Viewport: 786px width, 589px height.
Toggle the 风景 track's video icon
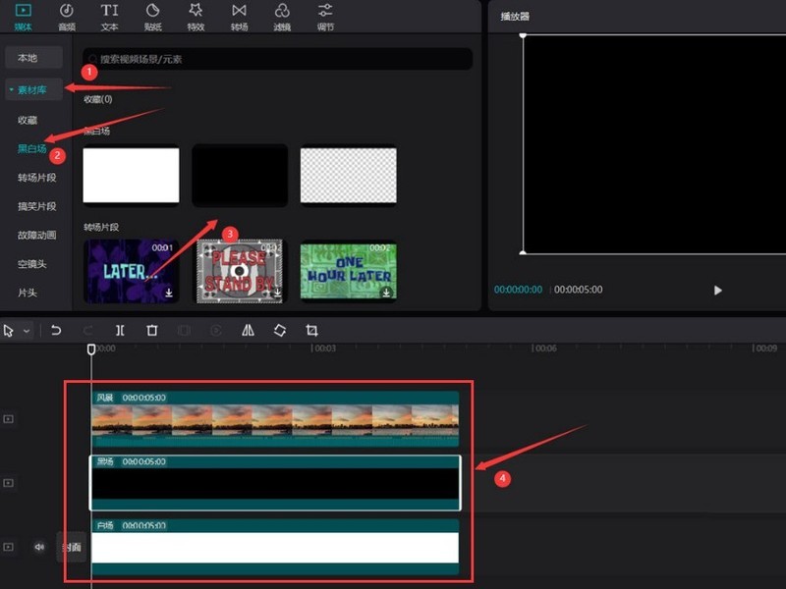[x=9, y=419]
